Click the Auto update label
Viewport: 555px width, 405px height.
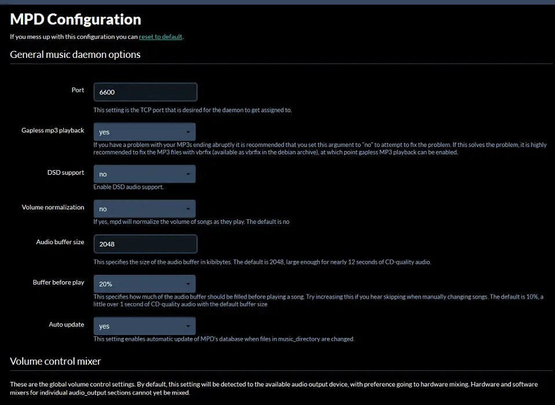(67, 325)
